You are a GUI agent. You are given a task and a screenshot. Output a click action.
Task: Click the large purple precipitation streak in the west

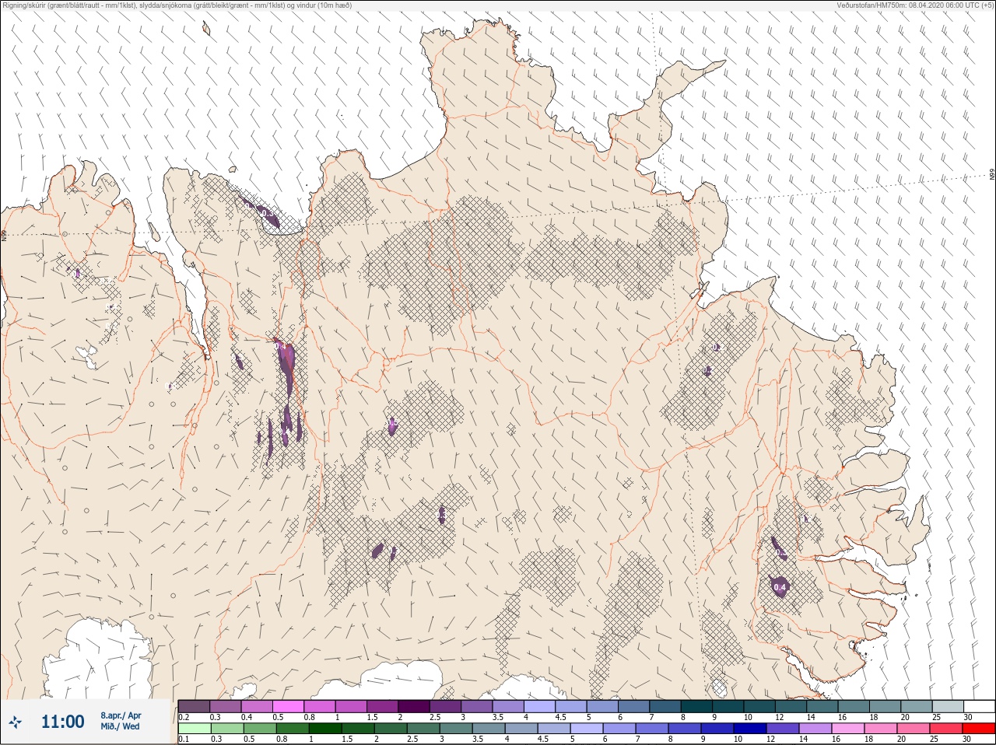point(287,366)
